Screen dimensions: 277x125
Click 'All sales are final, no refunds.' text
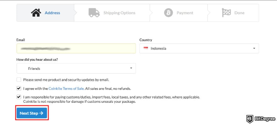(108, 88)
